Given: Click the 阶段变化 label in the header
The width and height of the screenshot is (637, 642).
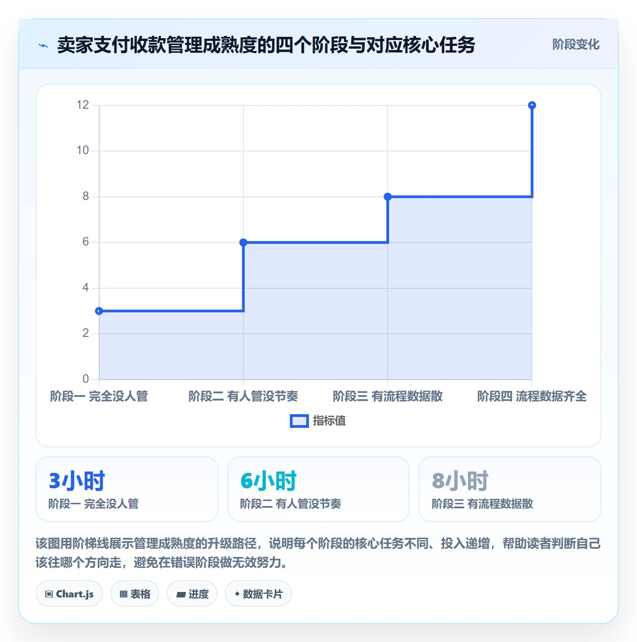Looking at the screenshot, I should pyautogui.click(x=576, y=45).
